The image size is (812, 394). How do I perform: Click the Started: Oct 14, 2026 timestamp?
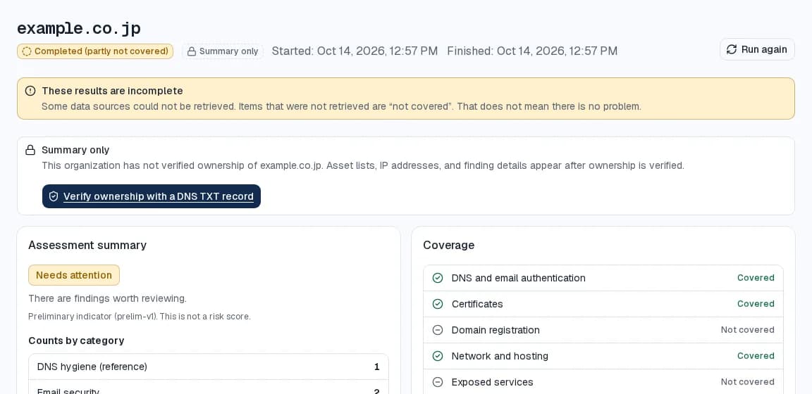coord(355,51)
